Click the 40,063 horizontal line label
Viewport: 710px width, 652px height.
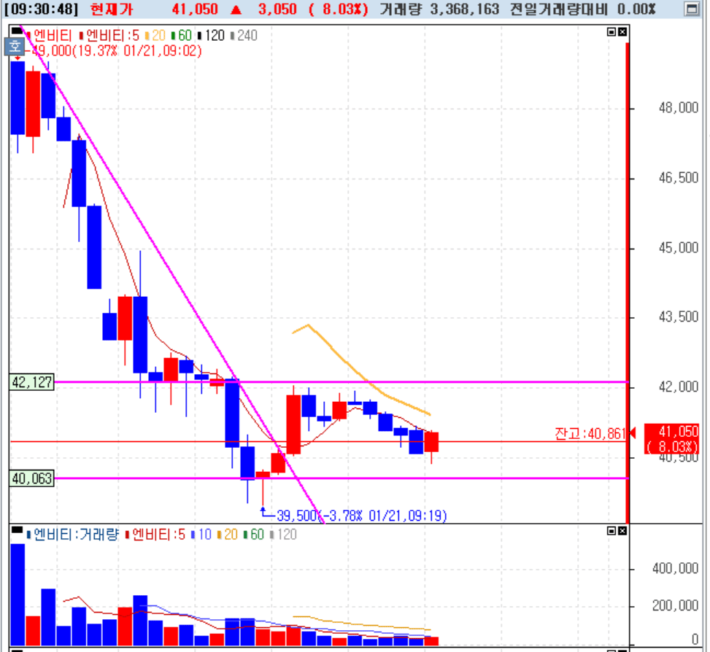pyautogui.click(x=31, y=478)
